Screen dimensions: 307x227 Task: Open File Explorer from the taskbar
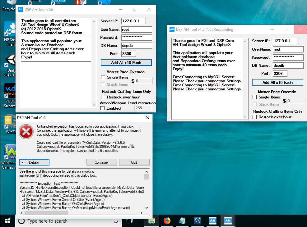[x=152, y=221]
